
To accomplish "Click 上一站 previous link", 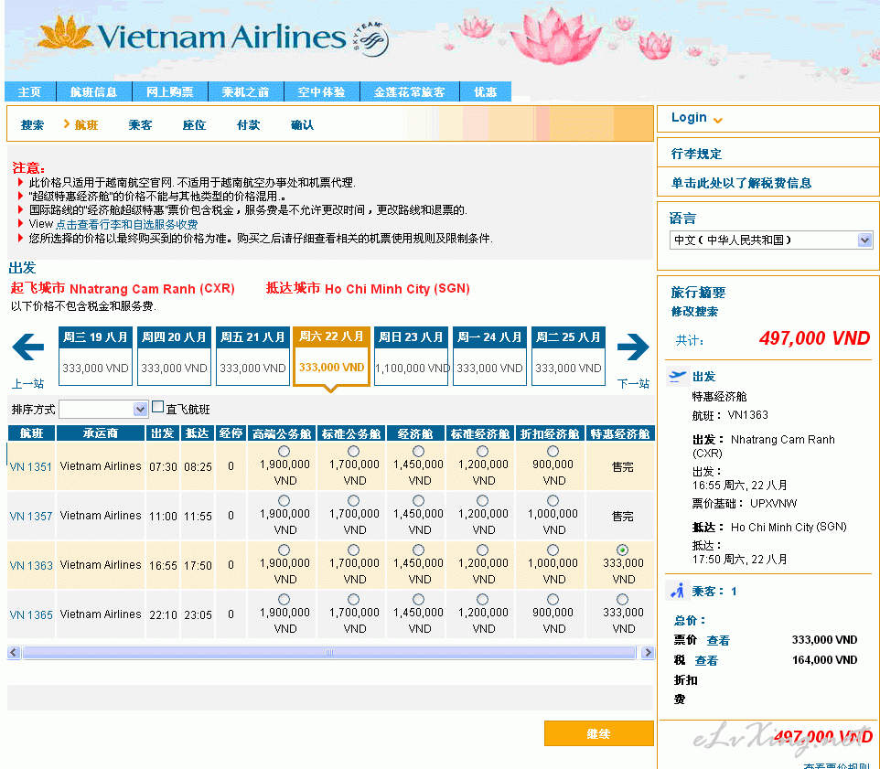I will tap(27, 384).
